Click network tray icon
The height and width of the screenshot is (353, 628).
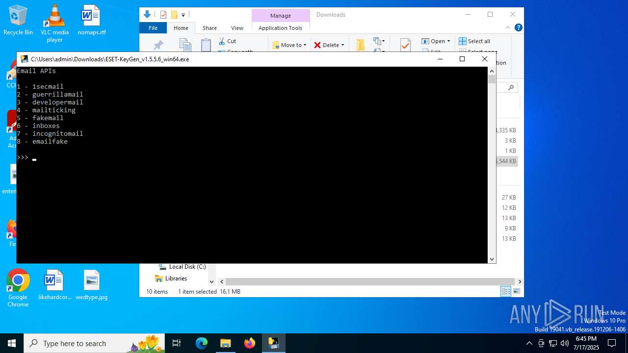pos(552,343)
